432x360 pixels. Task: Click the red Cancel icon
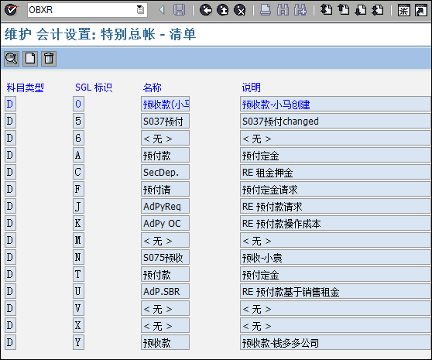pos(240,10)
